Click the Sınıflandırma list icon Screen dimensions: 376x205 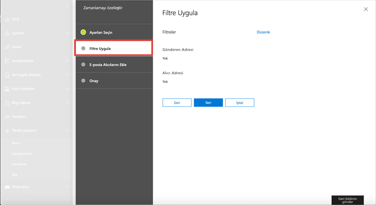(8, 61)
